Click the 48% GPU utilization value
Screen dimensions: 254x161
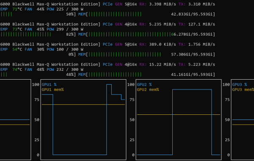pos(70,75)
